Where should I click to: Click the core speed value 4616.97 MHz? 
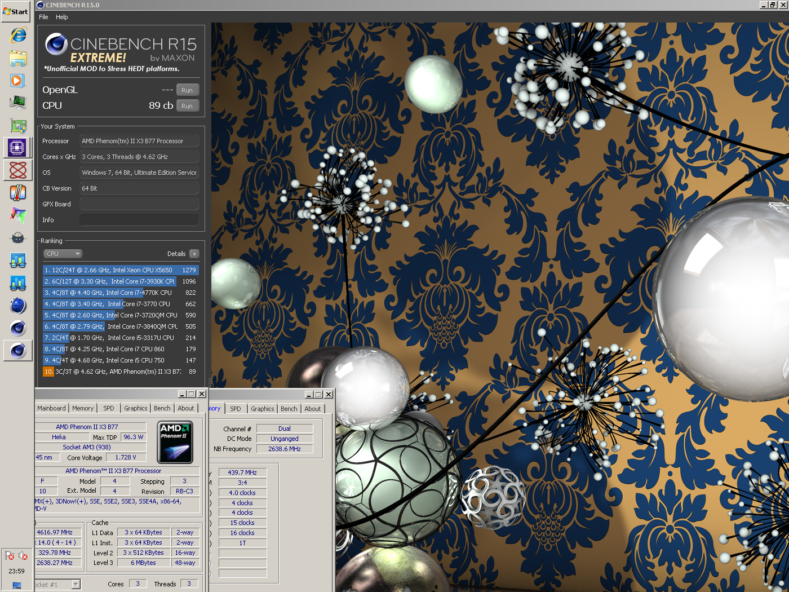tap(57, 532)
